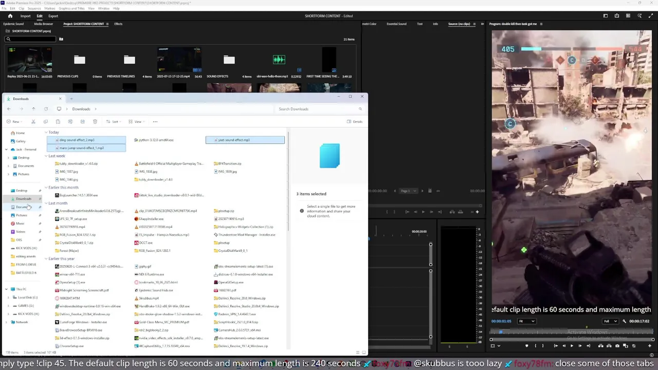Image resolution: width=658 pixels, height=370 pixels.
Task: Click the Extract button in Program Monitor
Action: (609, 346)
